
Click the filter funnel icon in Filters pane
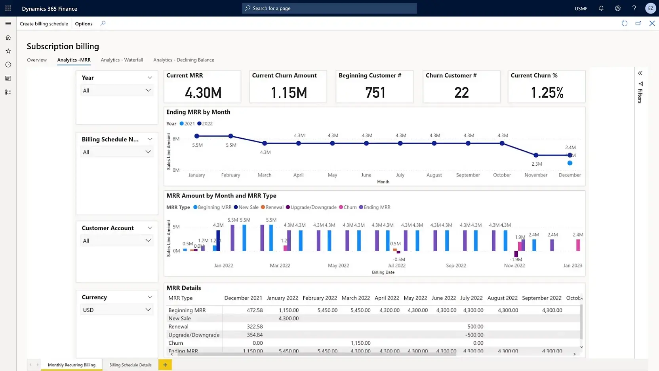[641, 84]
